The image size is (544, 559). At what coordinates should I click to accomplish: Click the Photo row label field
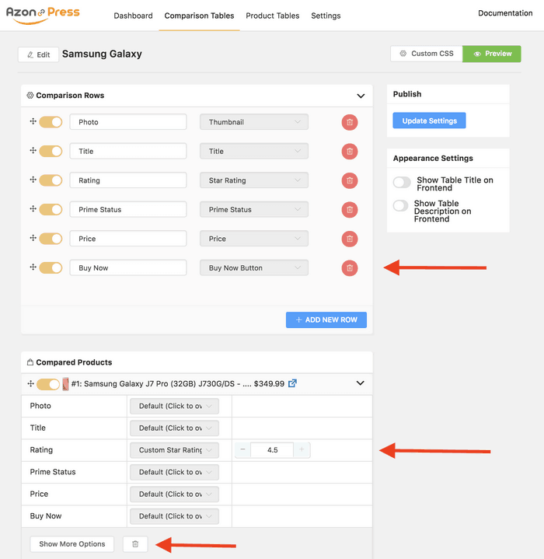(x=128, y=122)
